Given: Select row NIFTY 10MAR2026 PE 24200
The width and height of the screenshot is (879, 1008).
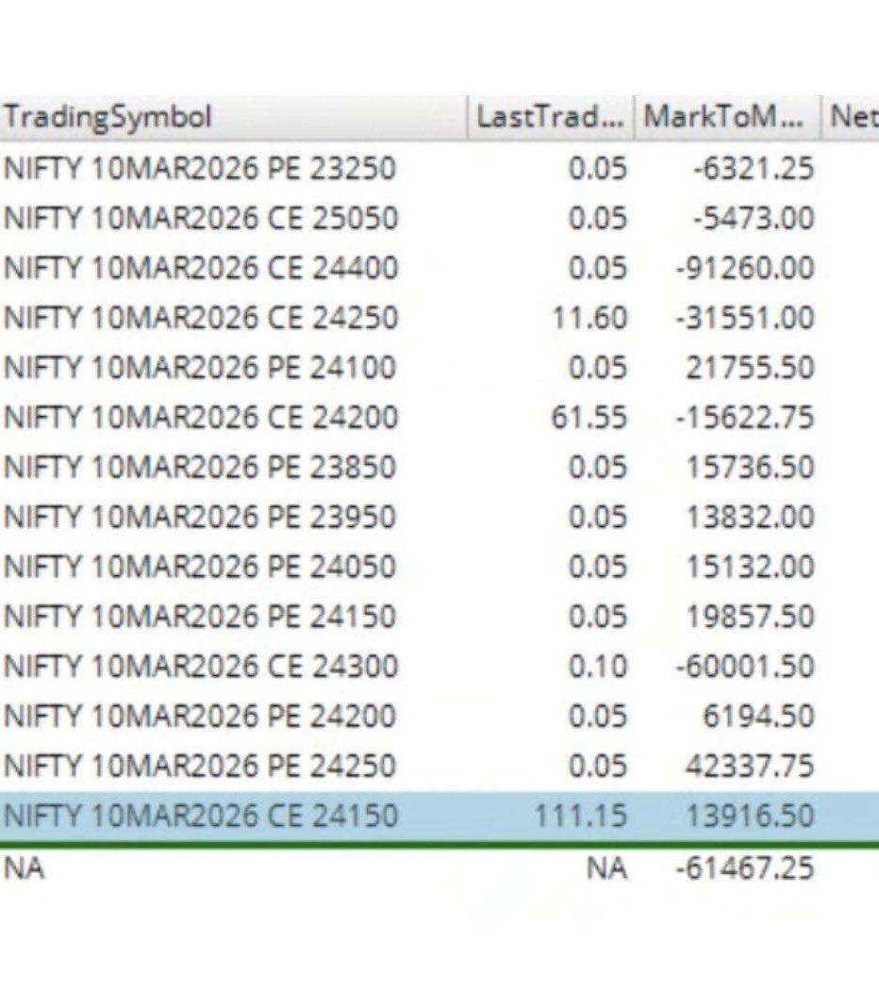Looking at the screenshot, I should [x=439, y=717].
